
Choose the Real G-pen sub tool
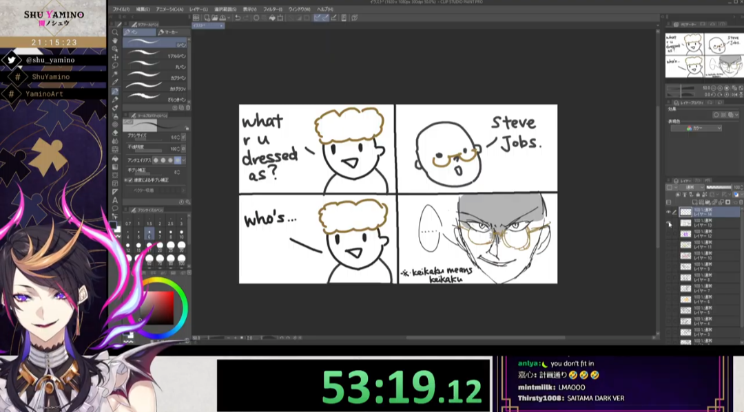coord(155,55)
